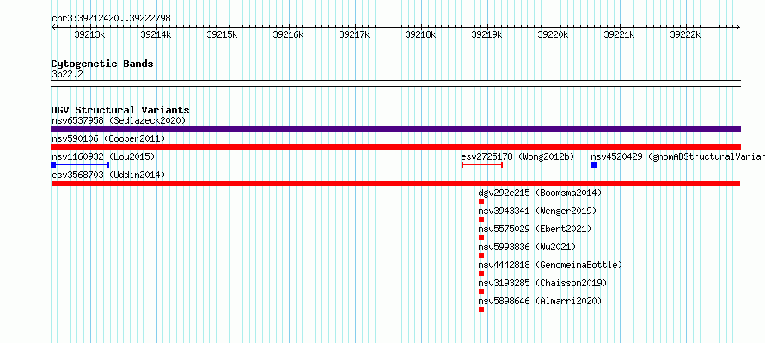Image resolution: width=765 pixels, height=343 pixels.
Task: Click the nsv6537958 (Sedlazeck2020) variant label
Action: click(x=119, y=120)
